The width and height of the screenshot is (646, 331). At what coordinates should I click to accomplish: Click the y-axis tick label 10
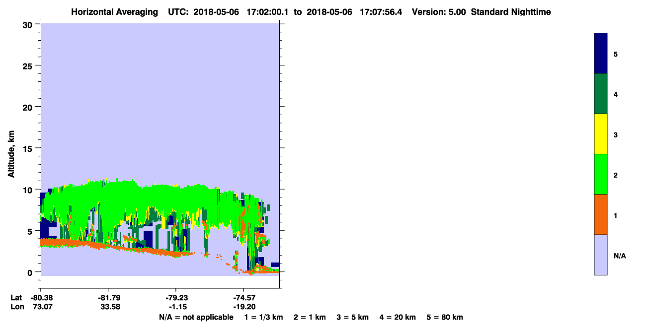click(29, 190)
